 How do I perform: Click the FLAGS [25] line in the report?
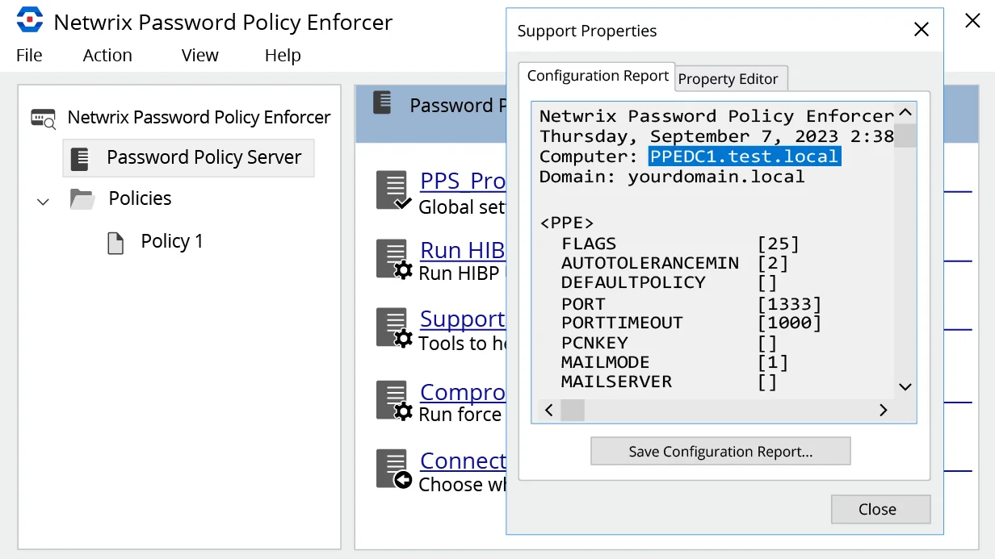(680, 244)
